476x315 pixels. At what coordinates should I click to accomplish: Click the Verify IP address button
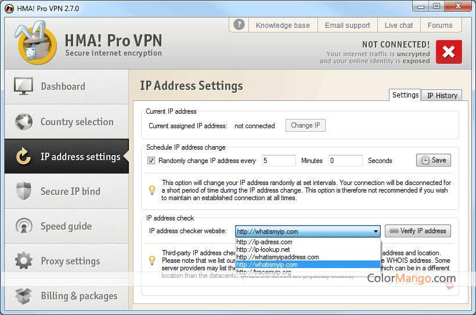click(x=418, y=231)
